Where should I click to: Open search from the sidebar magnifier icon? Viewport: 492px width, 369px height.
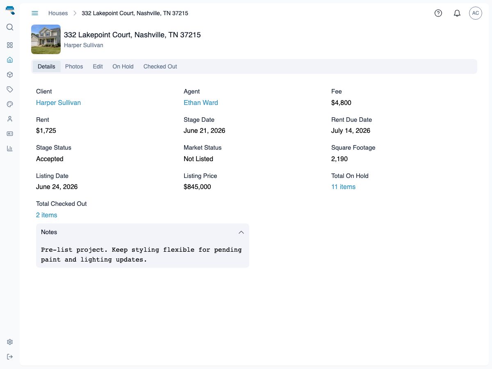pos(10,27)
